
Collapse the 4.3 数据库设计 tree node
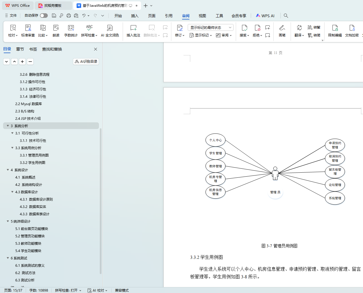coord(12,192)
